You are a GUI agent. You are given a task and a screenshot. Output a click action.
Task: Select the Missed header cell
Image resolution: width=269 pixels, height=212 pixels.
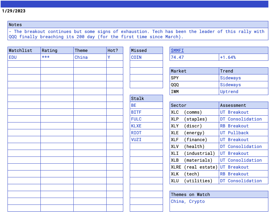pyautogui.click(x=146, y=50)
